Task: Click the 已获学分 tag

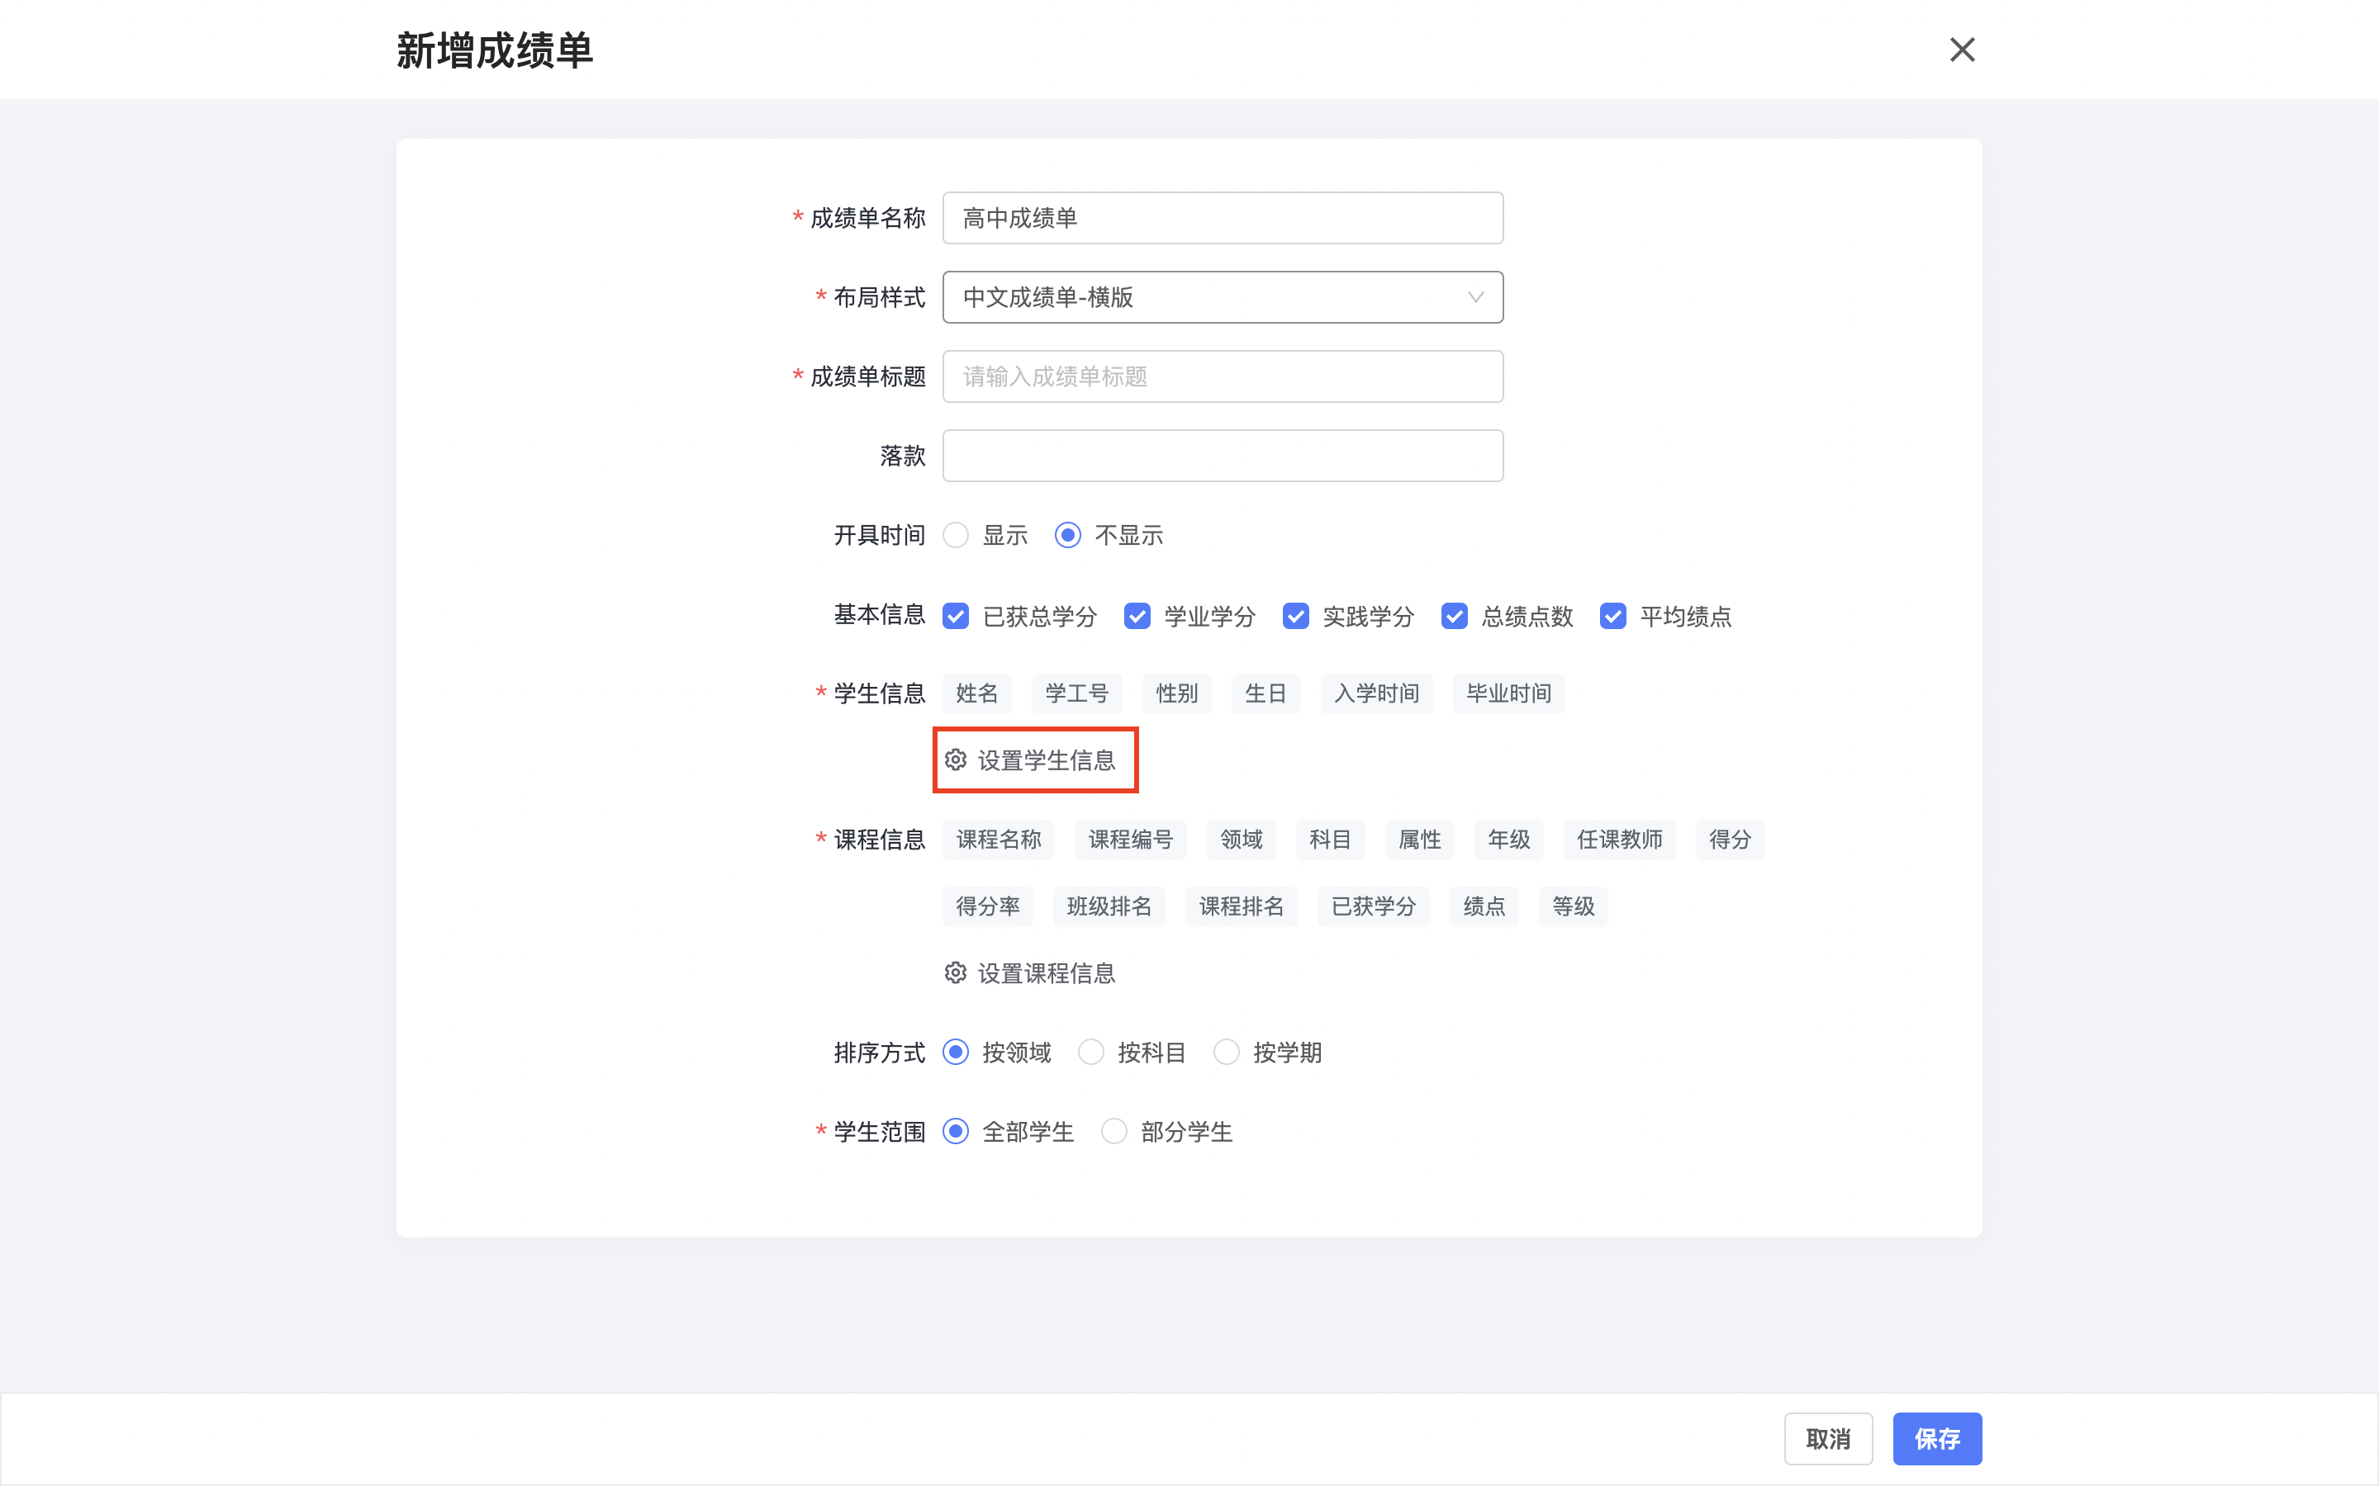Action: pos(1374,906)
